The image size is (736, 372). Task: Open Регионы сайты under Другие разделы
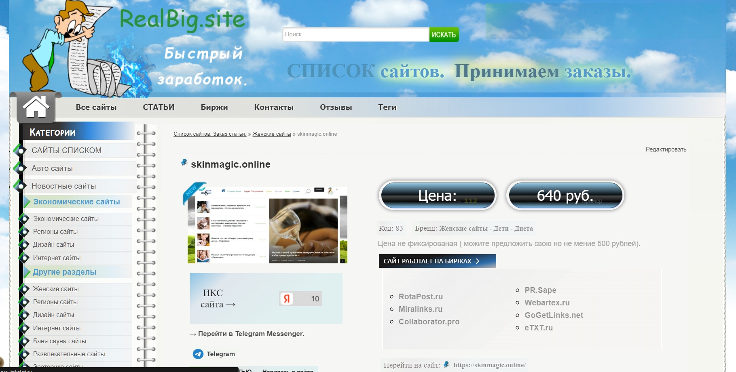pos(55,302)
